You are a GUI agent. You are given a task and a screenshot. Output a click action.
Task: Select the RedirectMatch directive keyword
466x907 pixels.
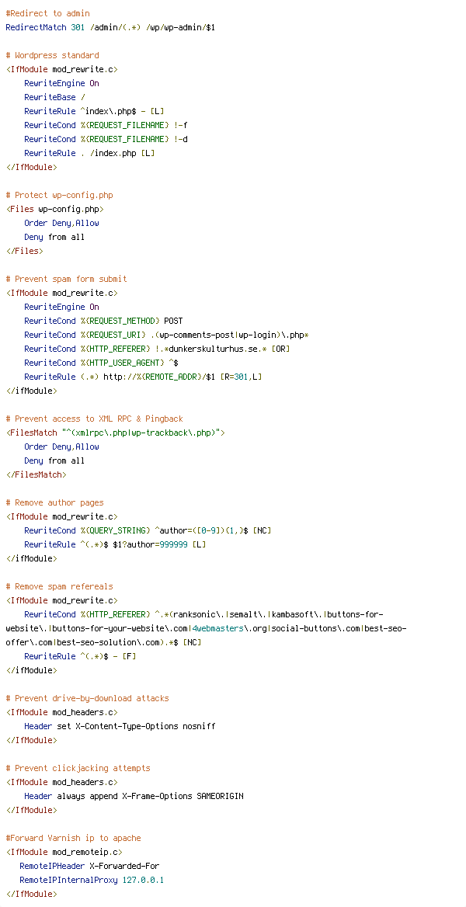(36, 27)
